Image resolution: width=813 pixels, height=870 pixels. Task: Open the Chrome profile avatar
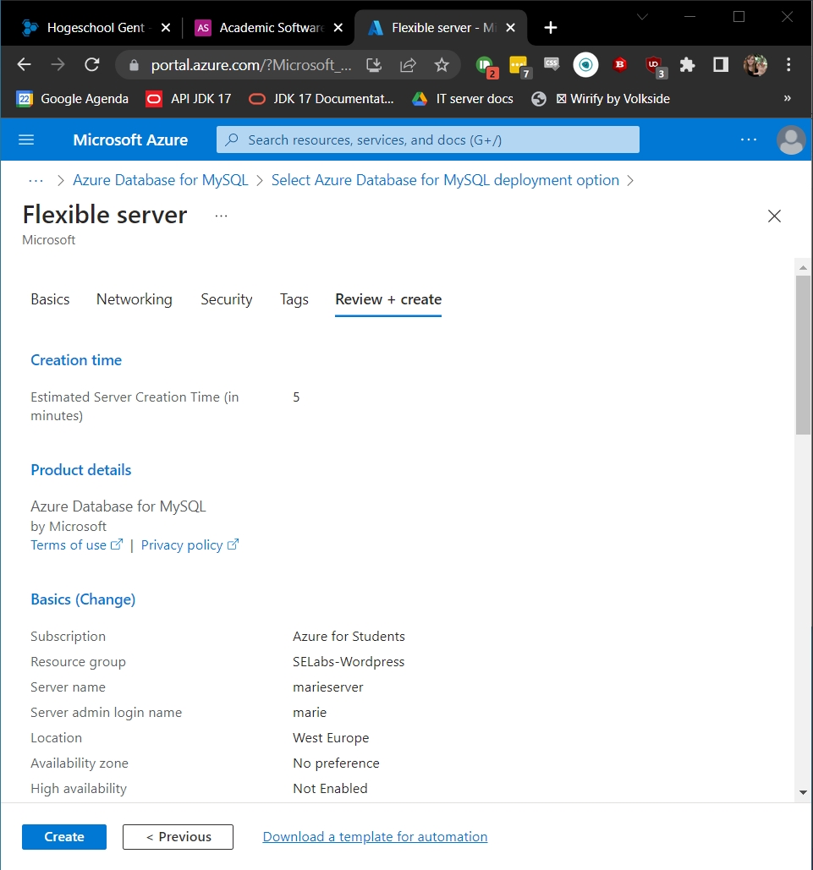(755, 65)
